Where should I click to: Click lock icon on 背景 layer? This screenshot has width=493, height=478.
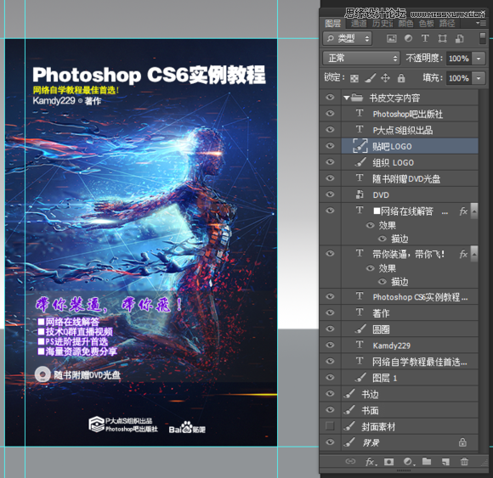462,442
